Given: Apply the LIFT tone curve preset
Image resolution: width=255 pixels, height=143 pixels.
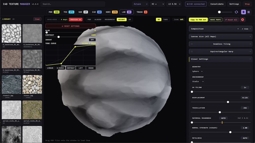Looking at the screenshot, I should coord(81,68).
